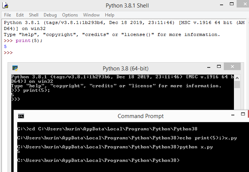Click the Python 3.8 console window icon
Viewport: 249px width, 172px height.
[15, 68]
